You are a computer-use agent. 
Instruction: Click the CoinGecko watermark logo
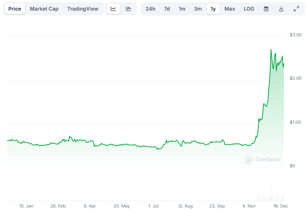pyautogui.click(x=262, y=160)
